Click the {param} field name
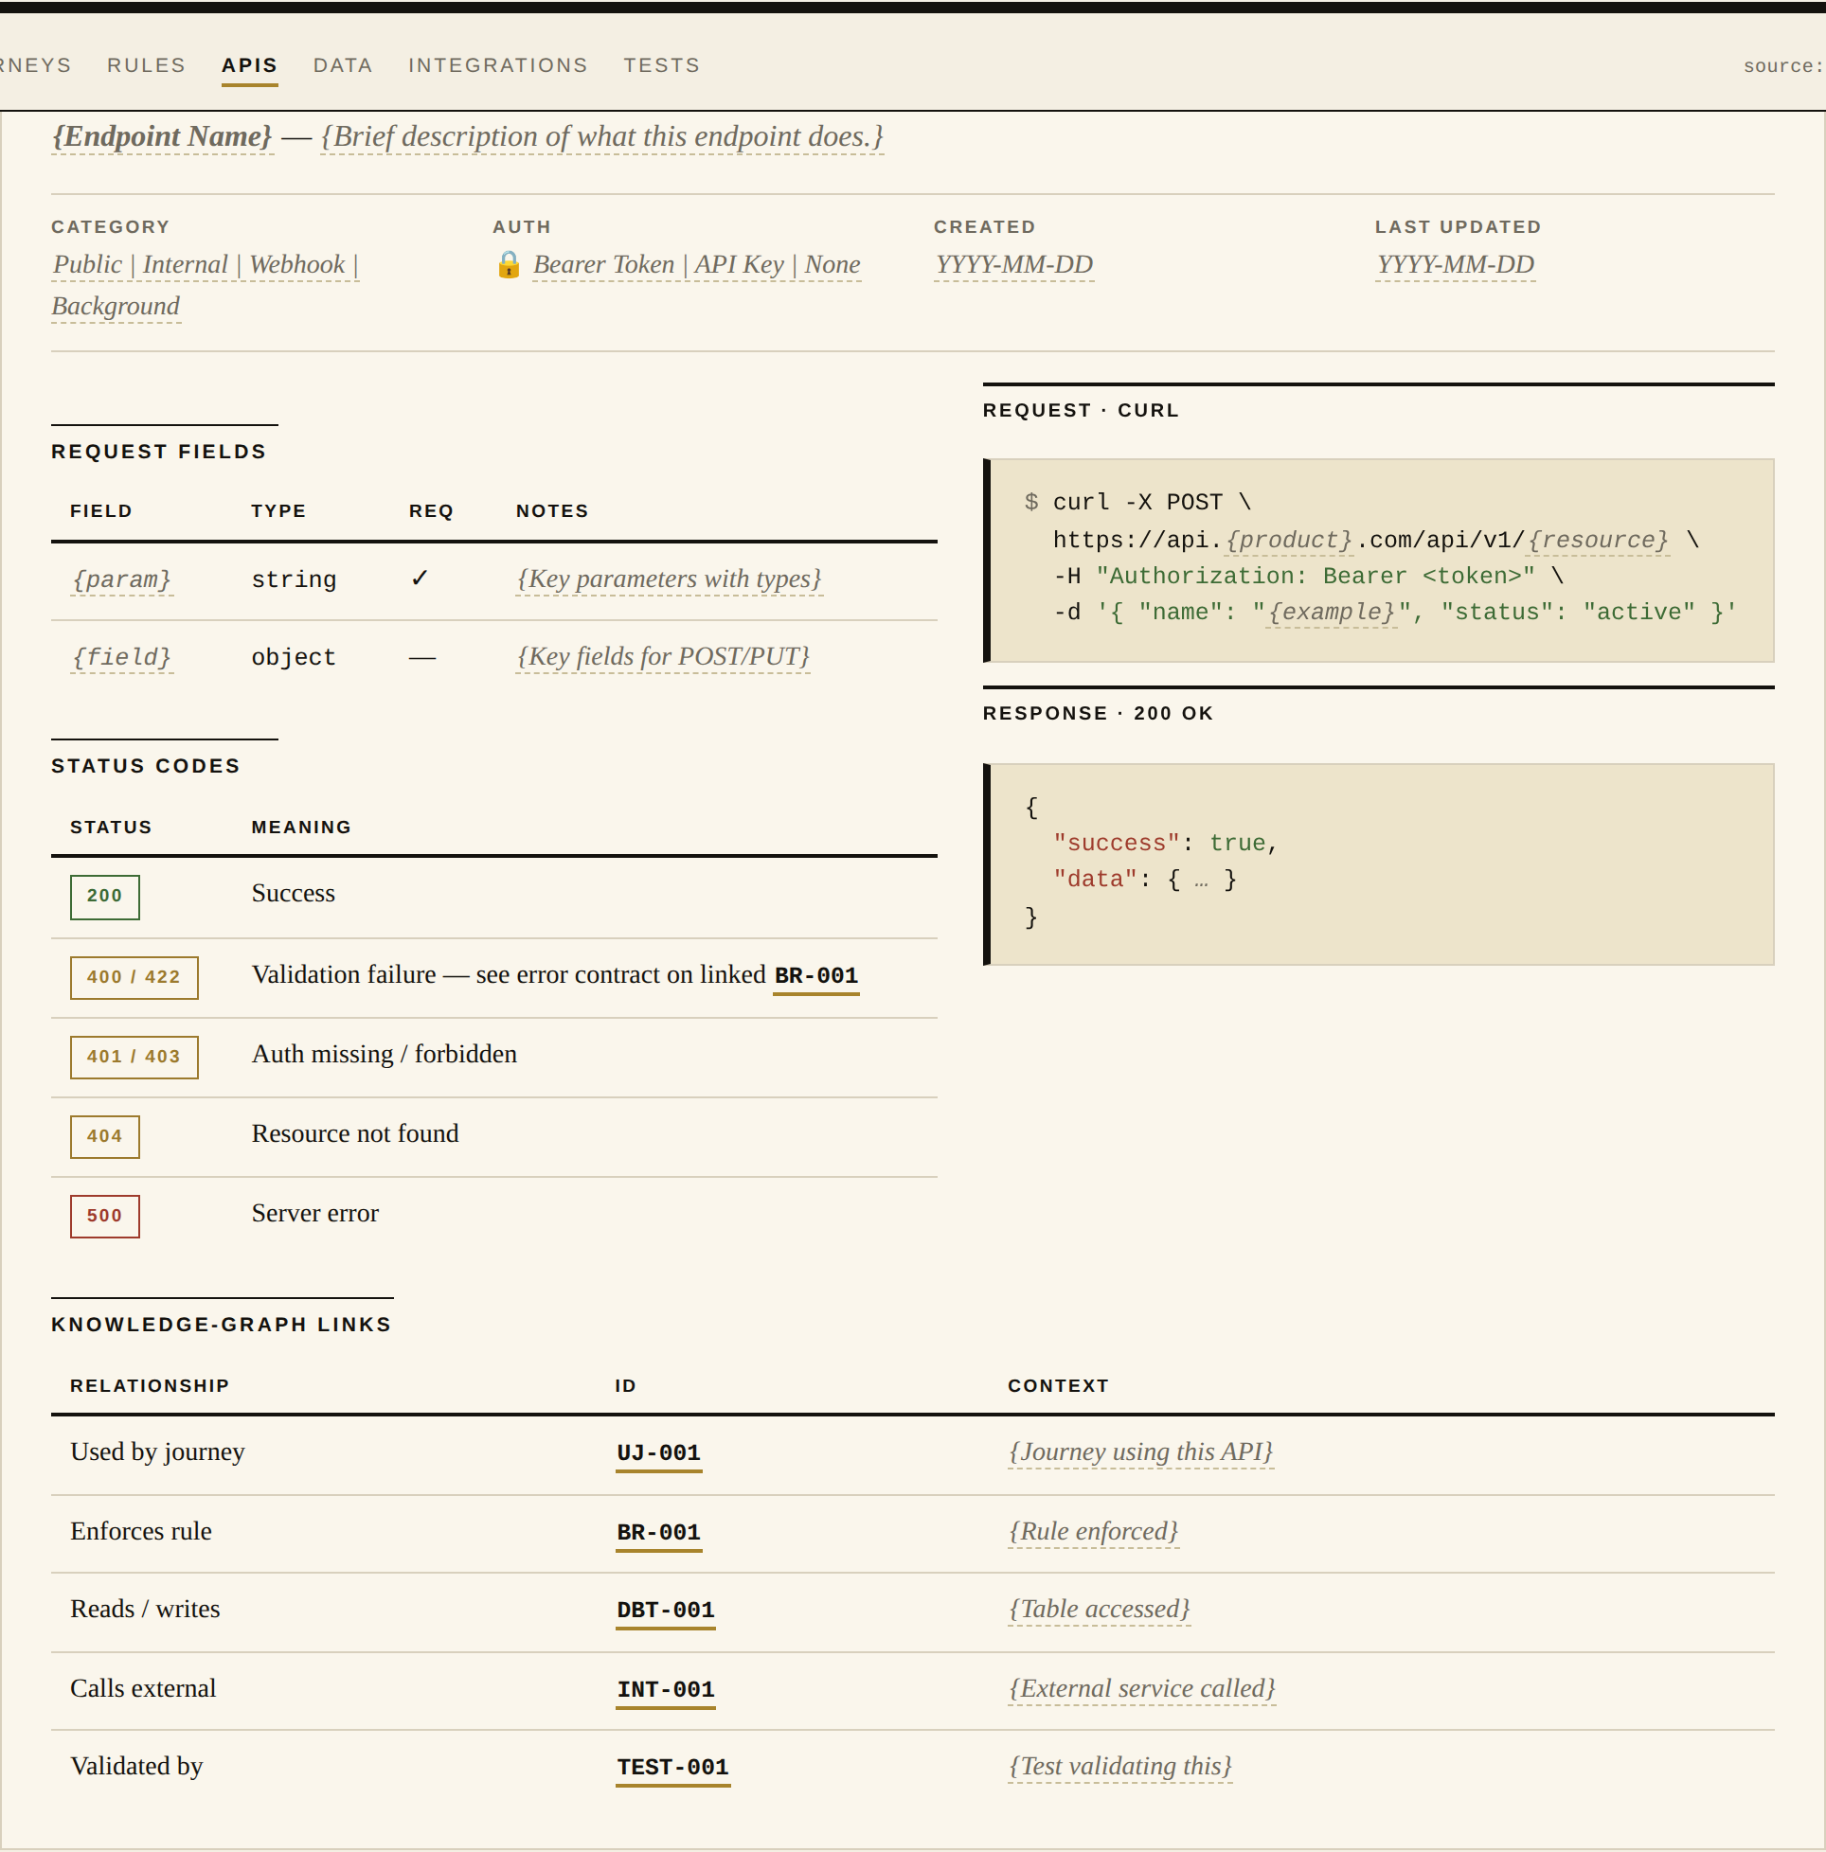 (x=122, y=579)
